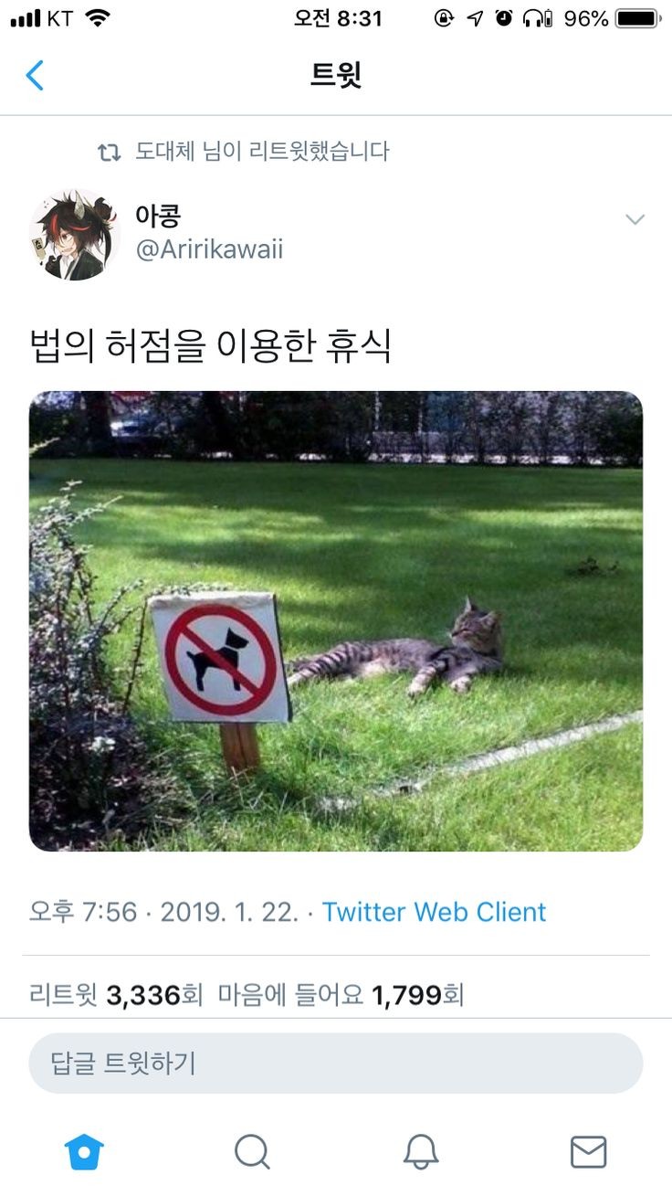Tap the 도대체 retweeted notice
The image size is (672, 1196).
(x=262, y=152)
